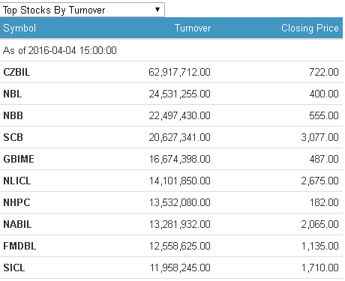
Task: Open the NBB stock symbol
Action: click(x=13, y=115)
